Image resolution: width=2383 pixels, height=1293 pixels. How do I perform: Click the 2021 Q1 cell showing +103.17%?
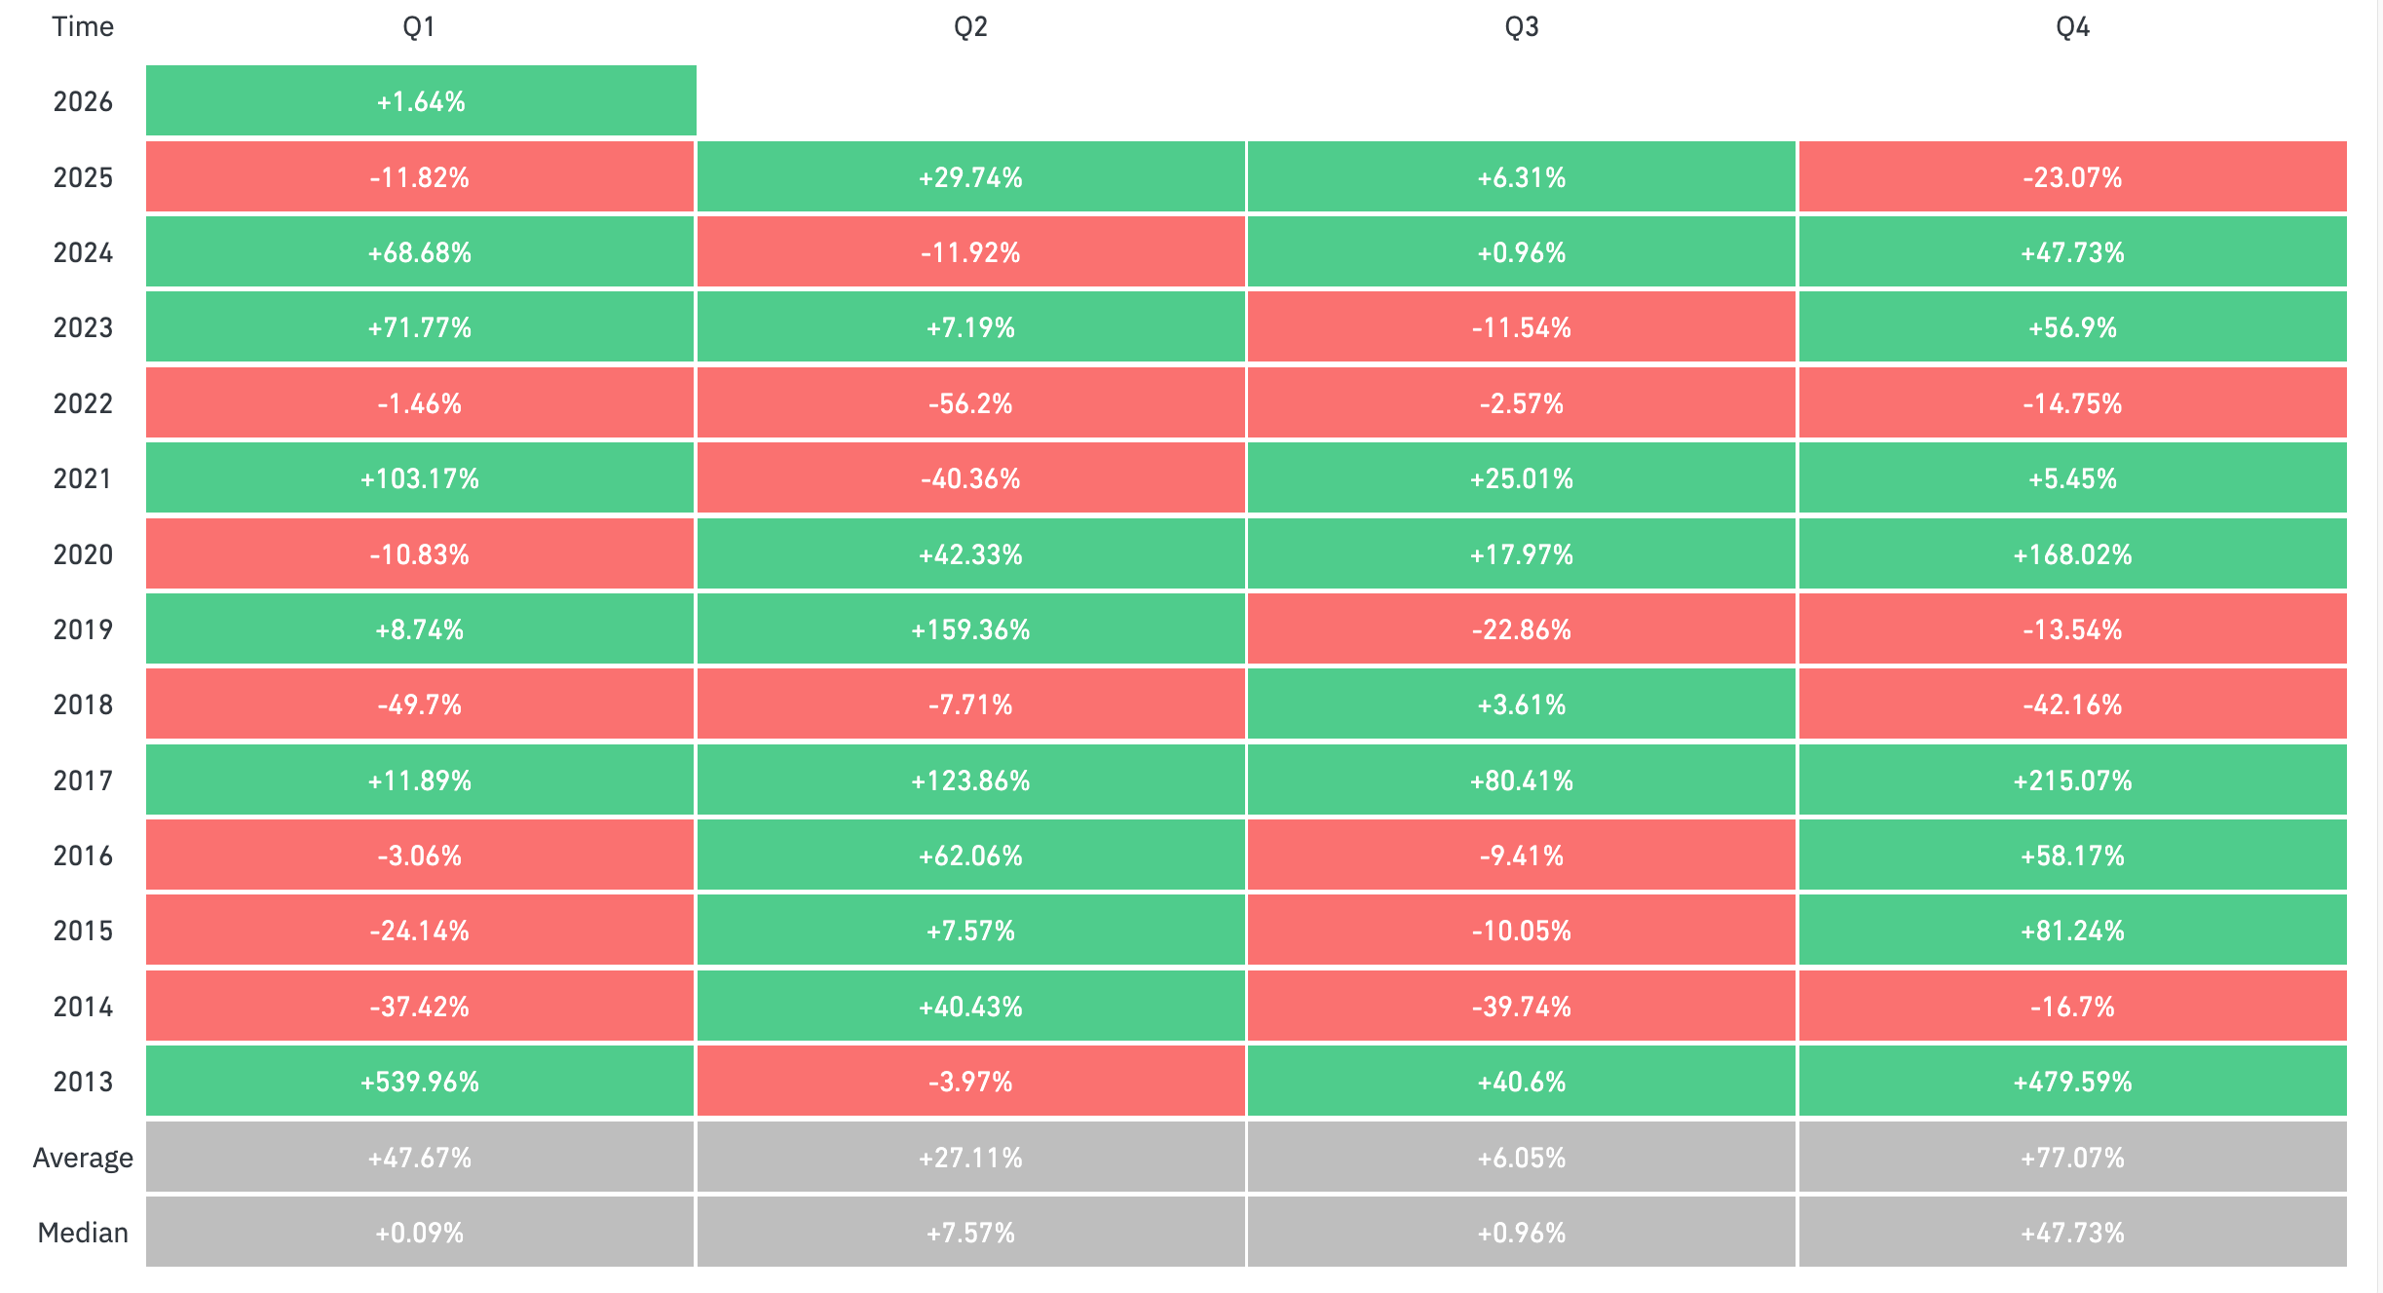coord(420,478)
